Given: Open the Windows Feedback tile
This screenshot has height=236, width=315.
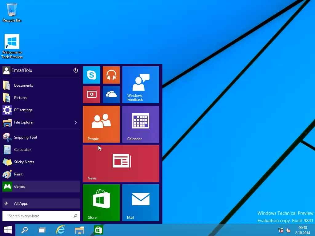Looking at the screenshot, I should pos(141,85).
